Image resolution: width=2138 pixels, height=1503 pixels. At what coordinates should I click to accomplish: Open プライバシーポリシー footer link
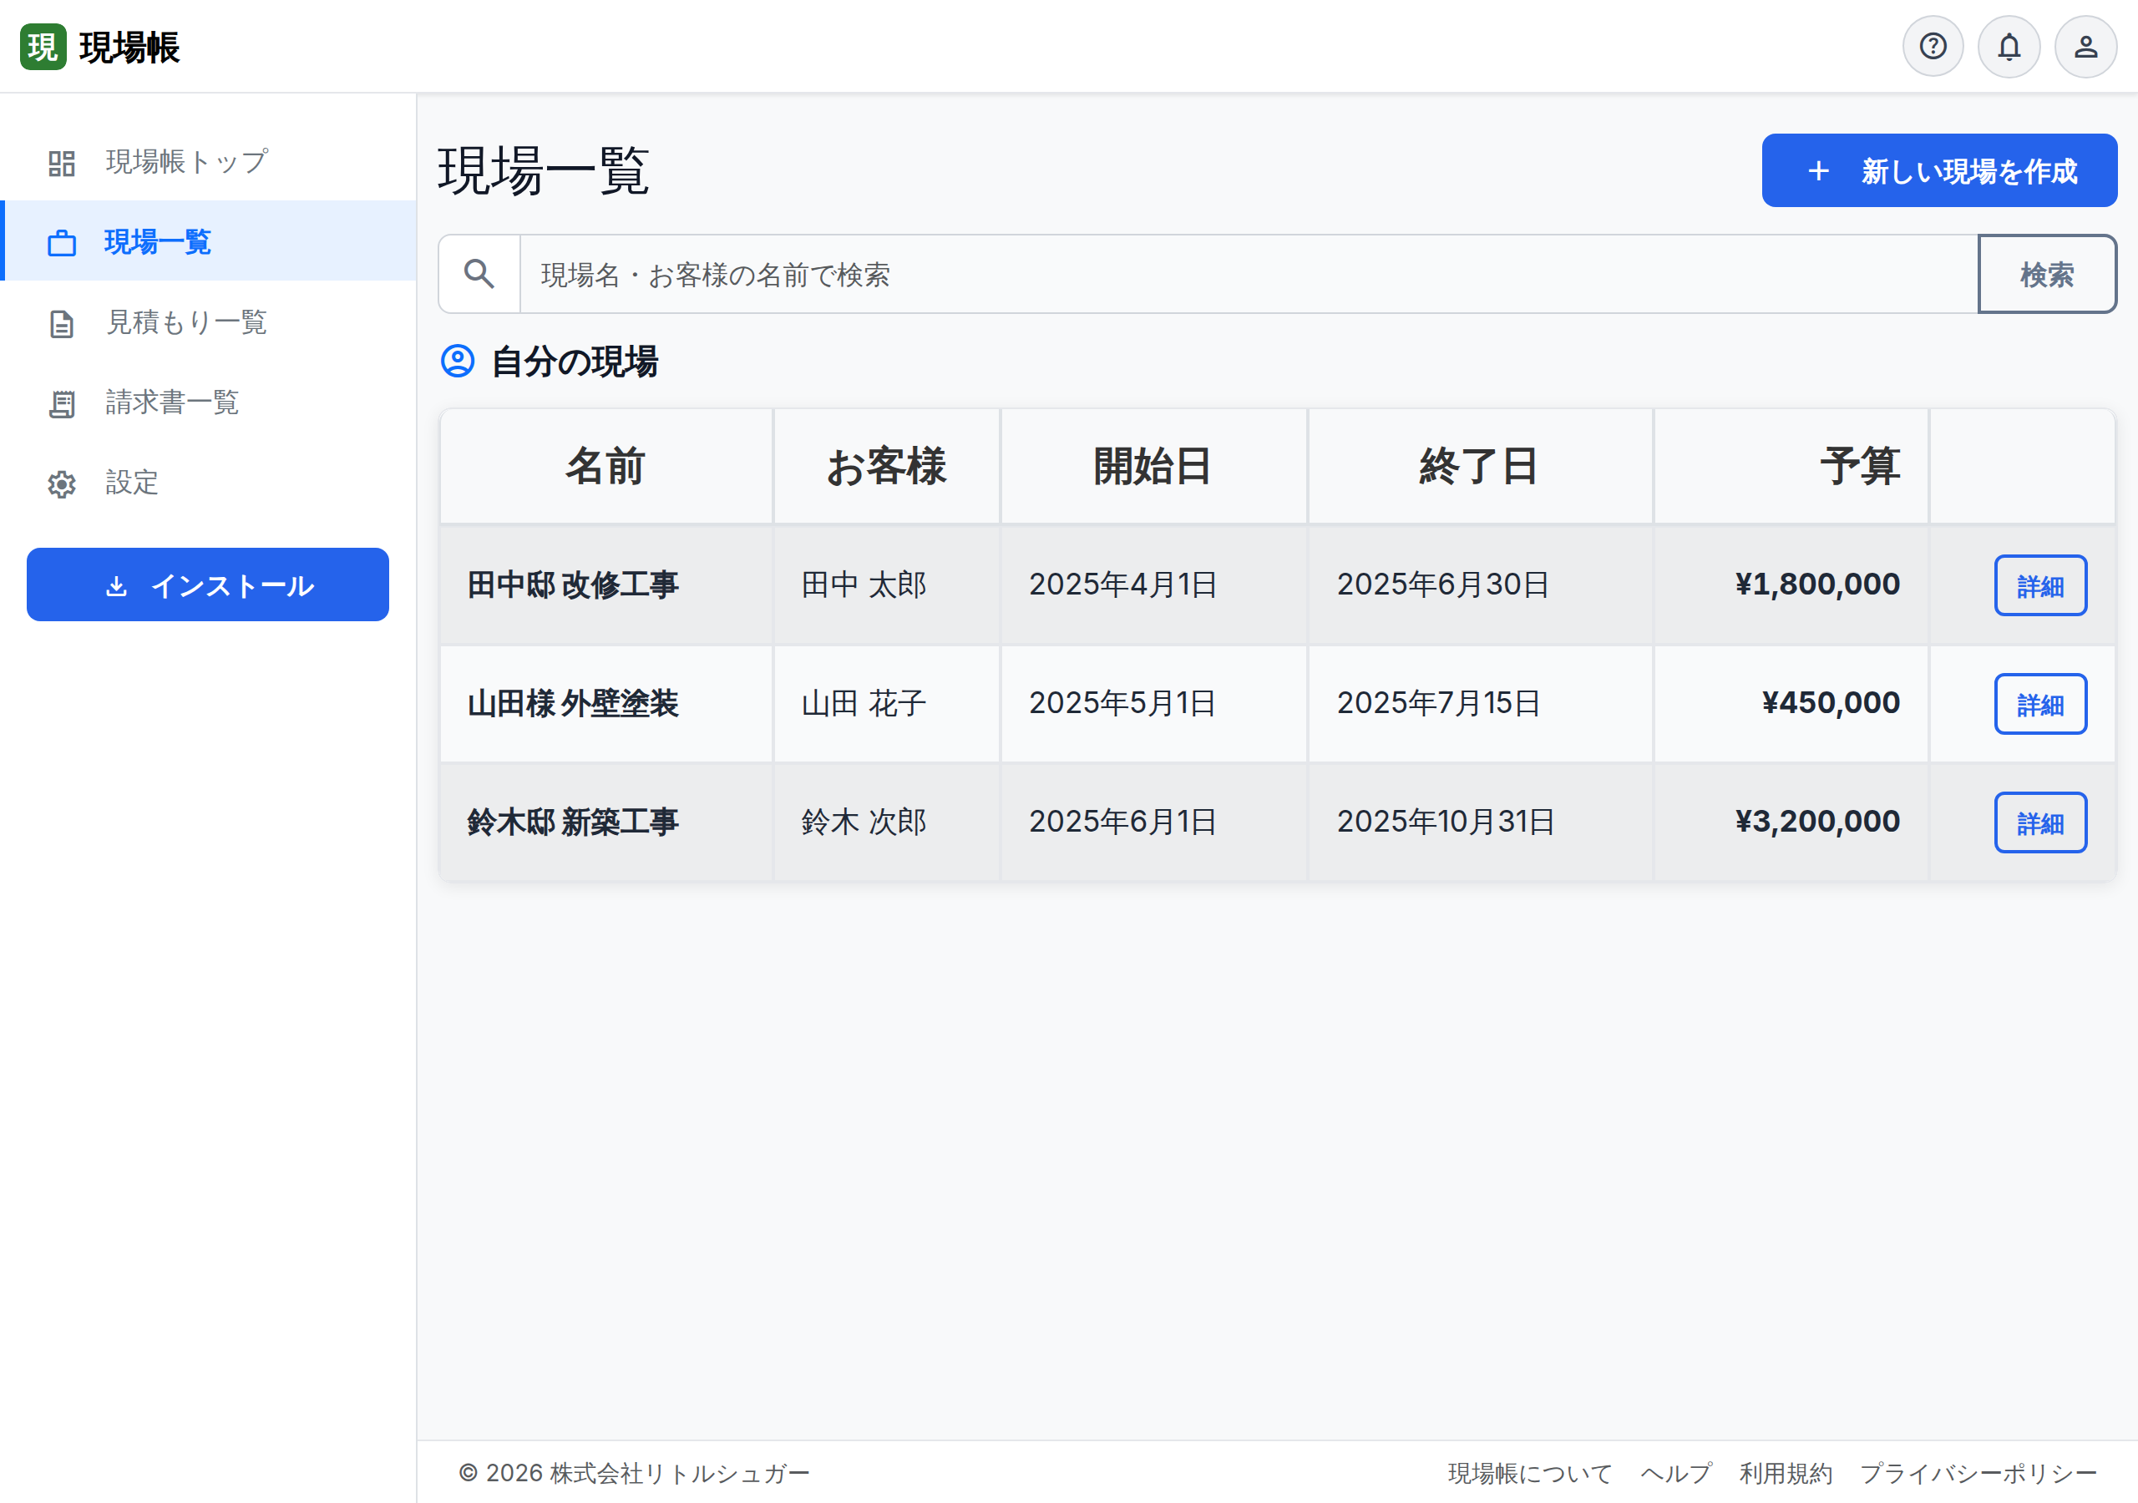[1978, 1473]
